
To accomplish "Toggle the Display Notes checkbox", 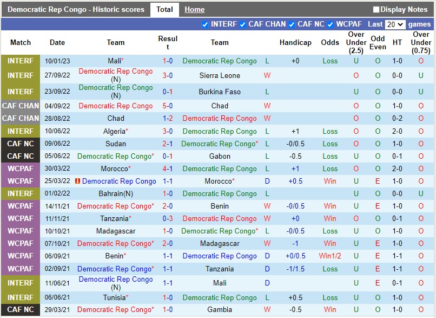I will tap(376, 9).
